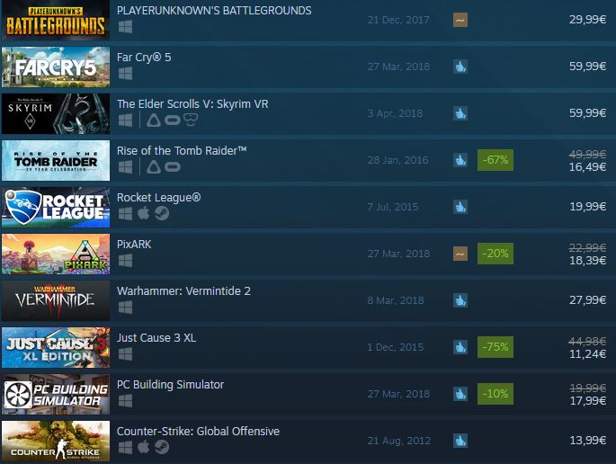Click the Windows platform icon under Far Cry 5

click(x=125, y=74)
